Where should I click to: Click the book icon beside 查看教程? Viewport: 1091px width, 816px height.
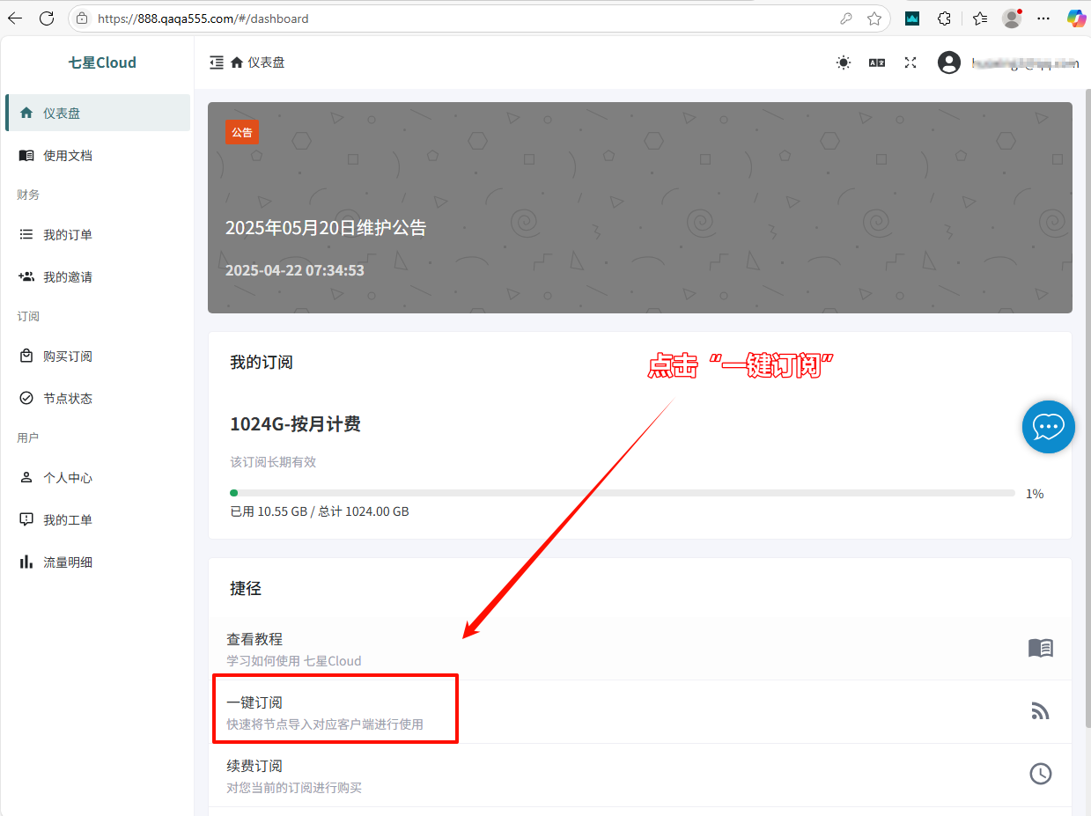coord(1040,648)
